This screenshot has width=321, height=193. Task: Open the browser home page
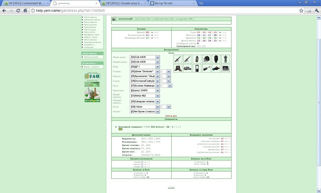pyautogui.click(x=25, y=11)
